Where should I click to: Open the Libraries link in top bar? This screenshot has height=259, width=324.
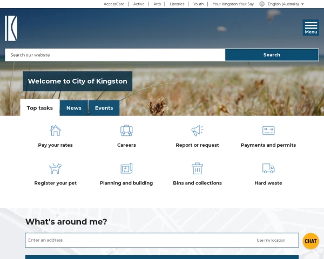coord(177,4)
